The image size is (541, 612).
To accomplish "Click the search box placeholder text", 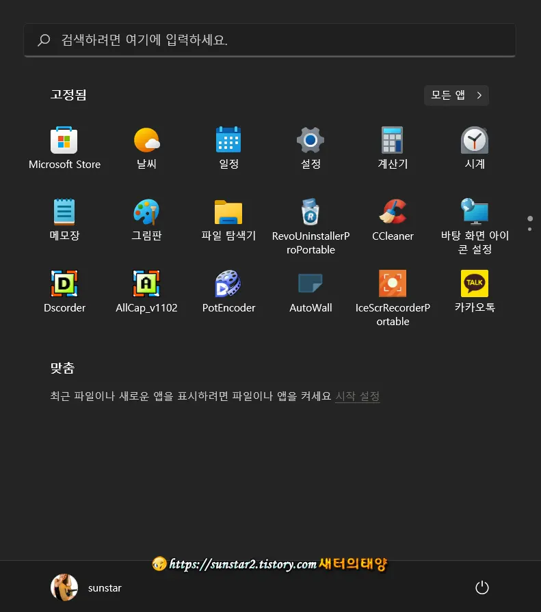I will [144, 40].
